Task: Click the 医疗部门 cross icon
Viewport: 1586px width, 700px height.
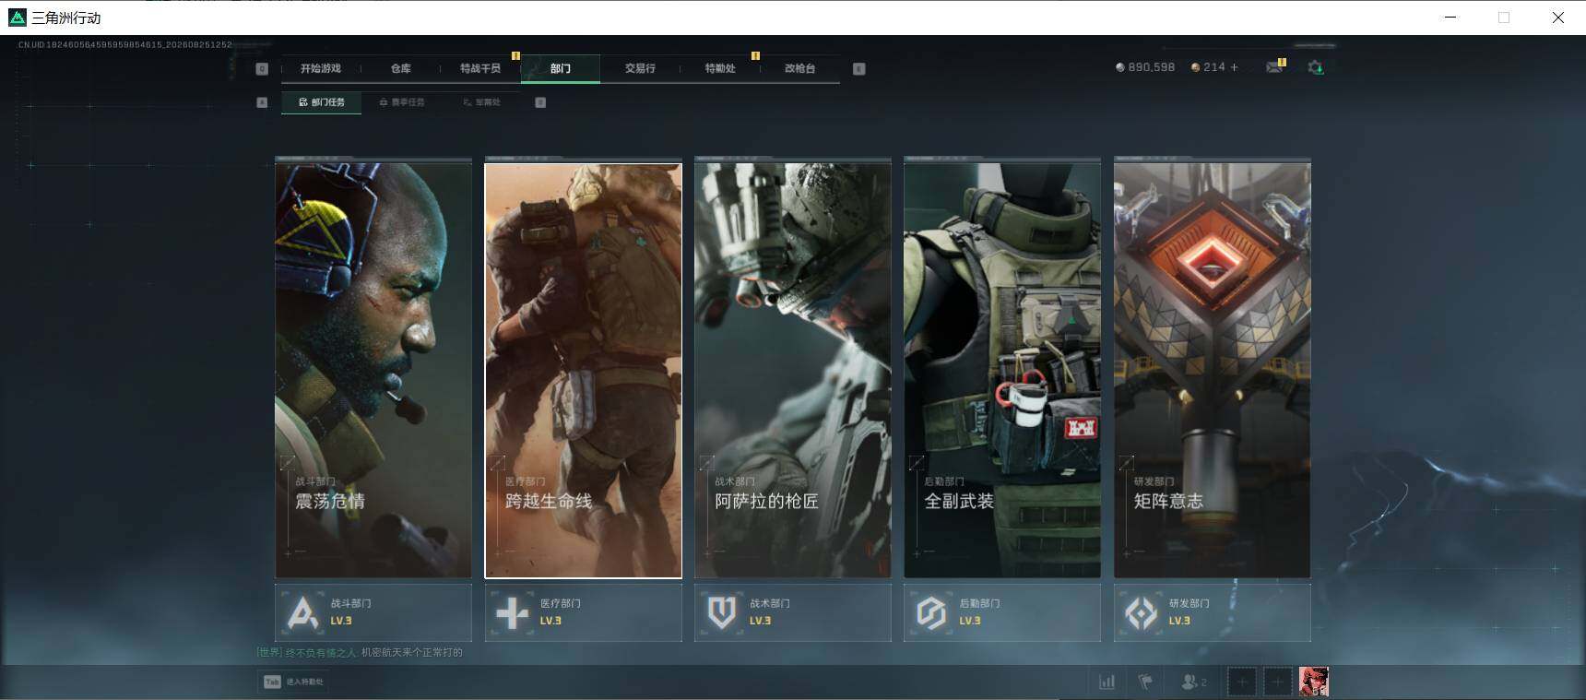Action: [x=513, y=612]
